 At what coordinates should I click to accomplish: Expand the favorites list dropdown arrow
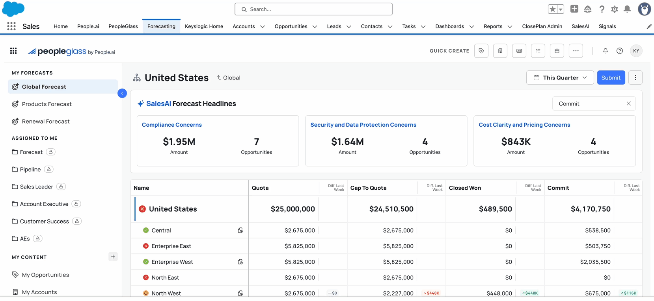pyautogui.click(x=561, y=9)
